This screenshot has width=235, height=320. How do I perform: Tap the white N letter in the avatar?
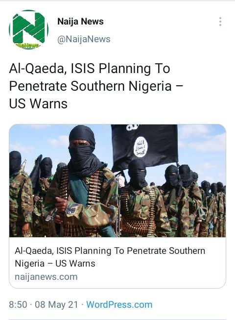(x=29, y=27)
